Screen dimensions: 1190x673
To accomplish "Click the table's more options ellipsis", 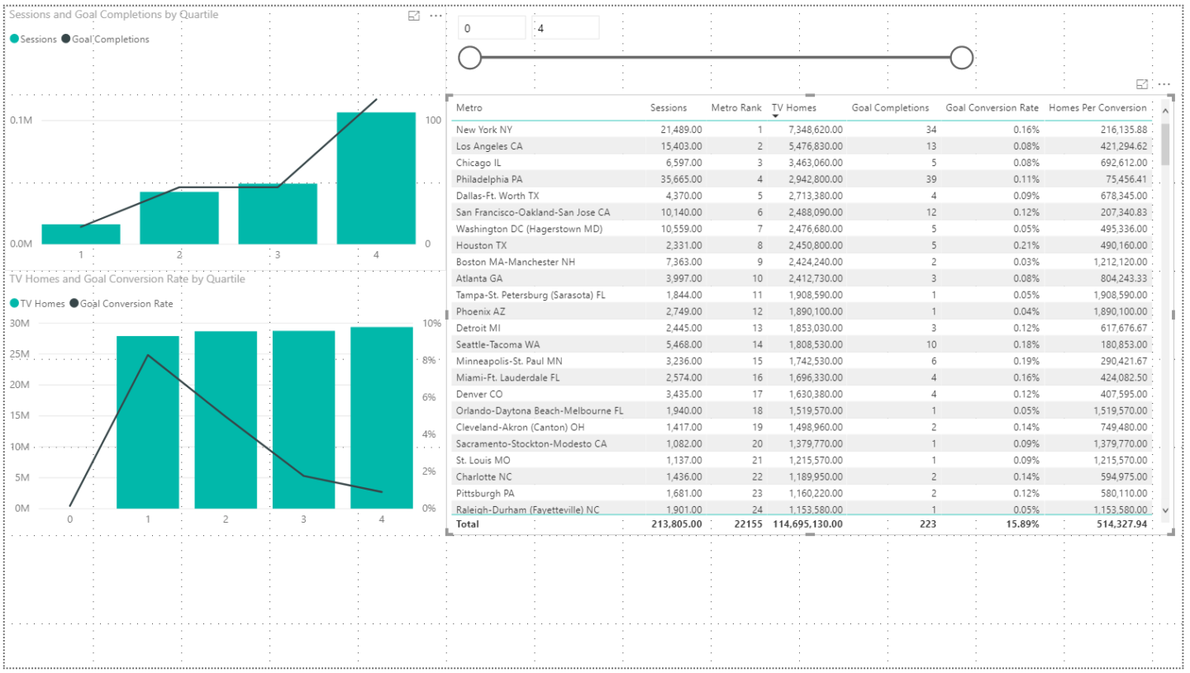I will pos(1164,84).
